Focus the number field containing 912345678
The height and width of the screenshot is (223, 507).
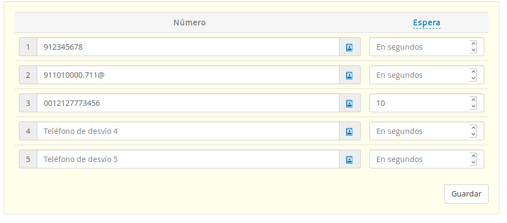[187, 47]
